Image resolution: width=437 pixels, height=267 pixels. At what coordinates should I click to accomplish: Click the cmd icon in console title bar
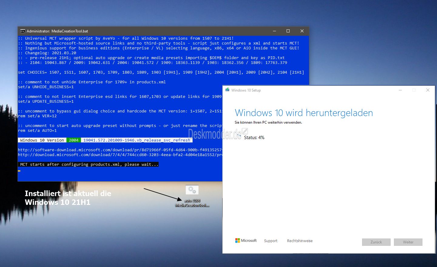coord(22,31)
